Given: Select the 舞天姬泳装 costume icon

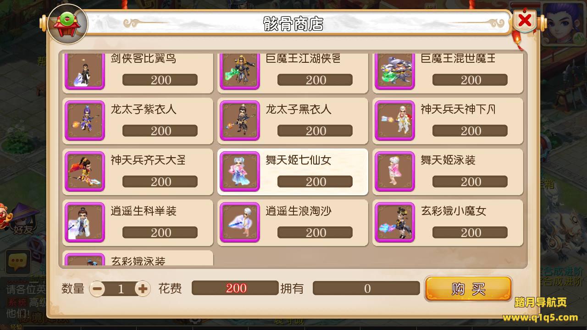Looking at the screenshot, I should click(x=395, y=172).
